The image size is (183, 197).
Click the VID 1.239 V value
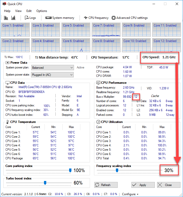(x=164, y=88)
